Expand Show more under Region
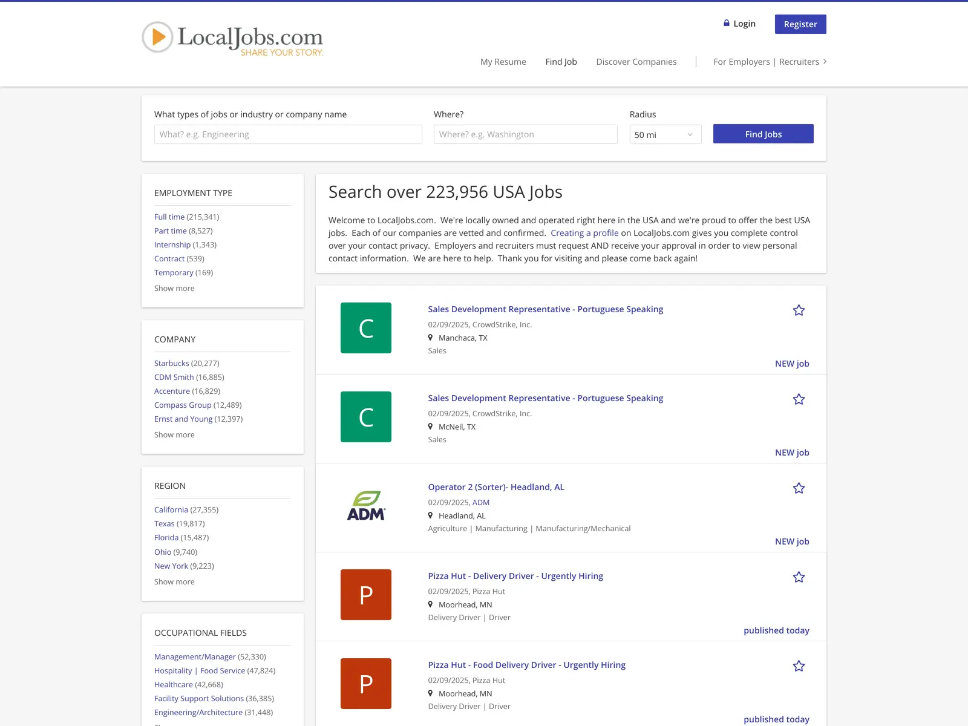 click(174, 582)
